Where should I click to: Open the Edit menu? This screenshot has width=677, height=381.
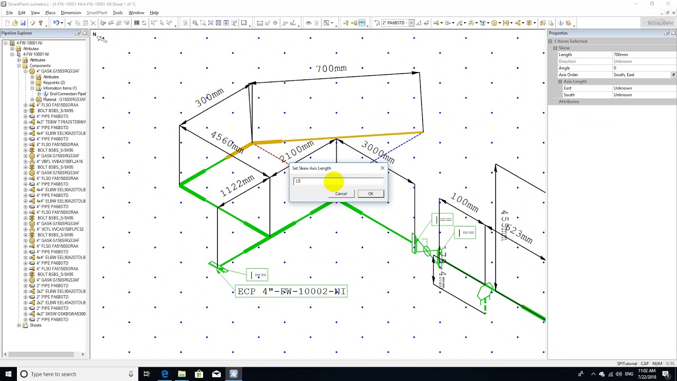click(22, 13)
